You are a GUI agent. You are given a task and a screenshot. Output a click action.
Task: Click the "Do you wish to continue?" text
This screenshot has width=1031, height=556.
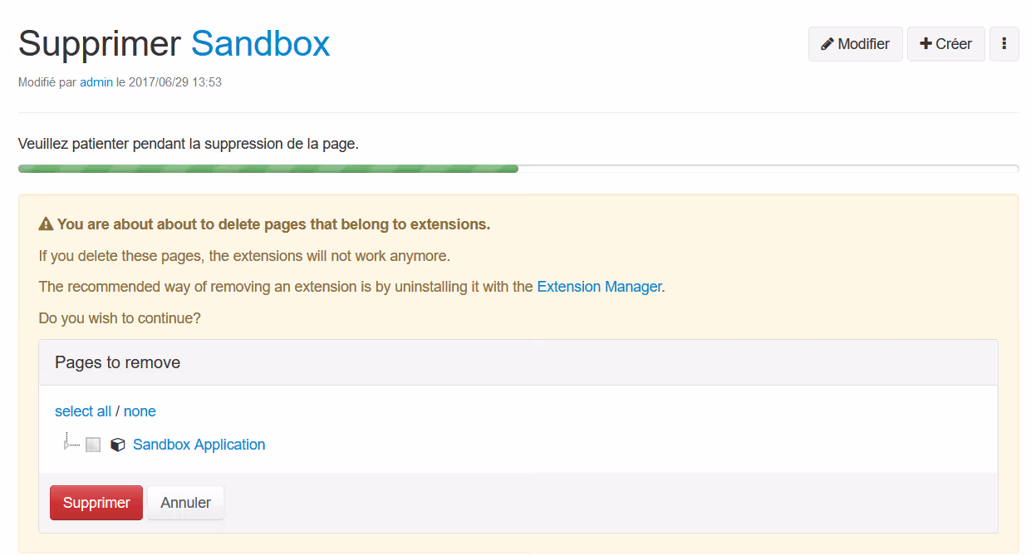tap(120, 318)
